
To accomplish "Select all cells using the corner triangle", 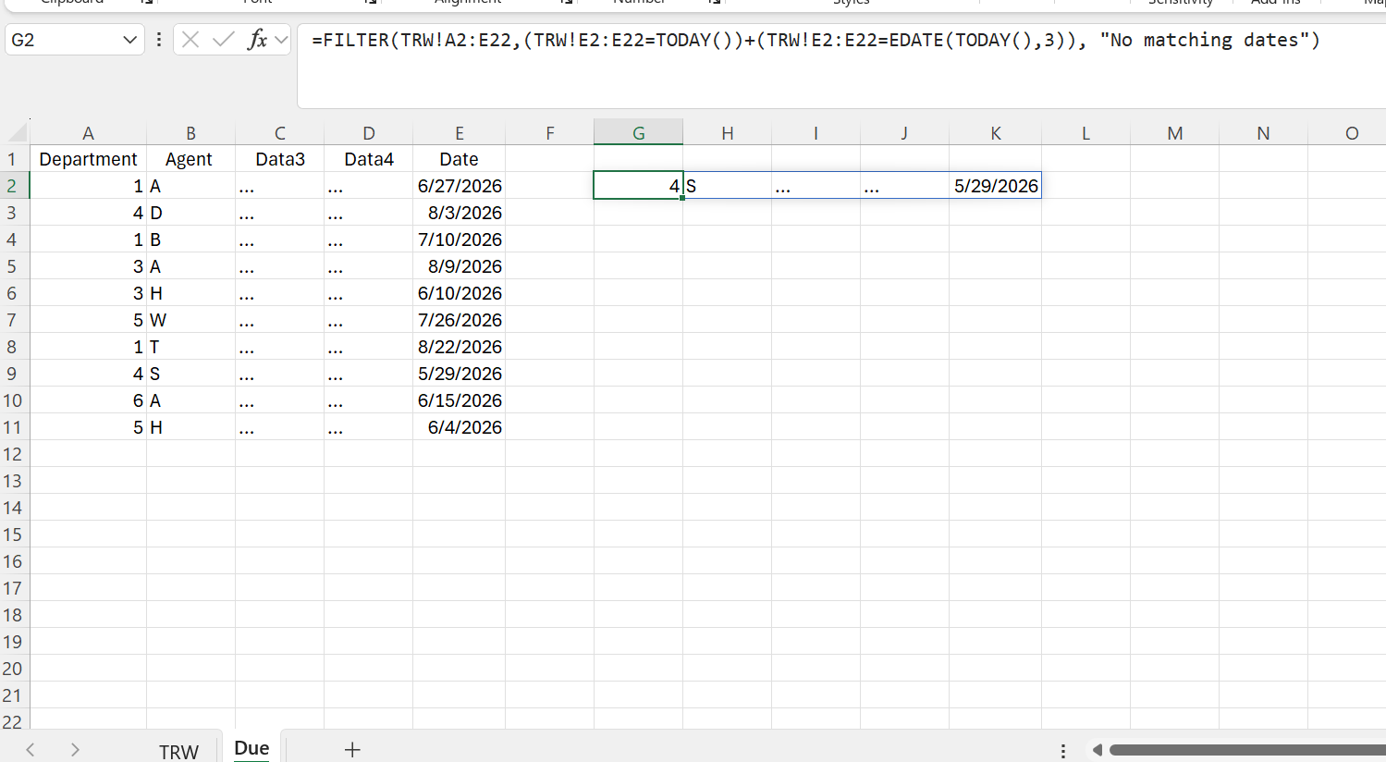I will pyautogui.click(x=16, y=132).
